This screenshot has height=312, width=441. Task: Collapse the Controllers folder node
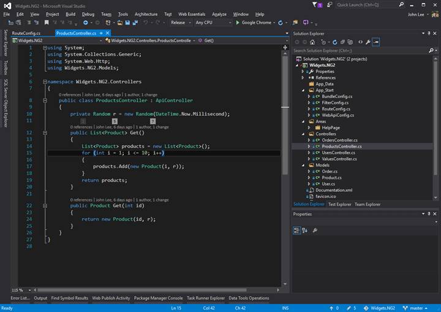click(x=303, y=134)
